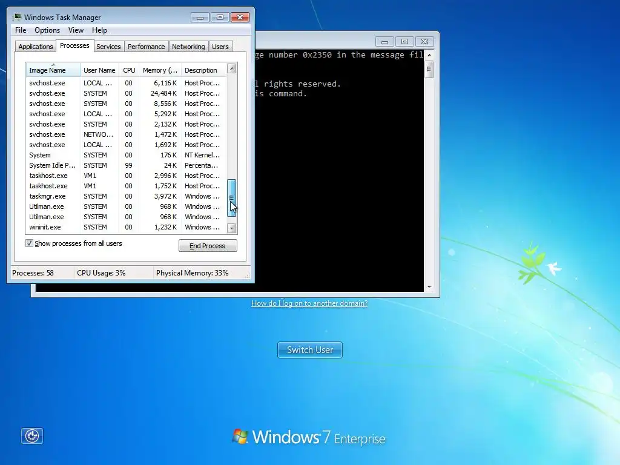Viewport: 620px width, 465px height.
Task: Sort by Image Name column header
Action: tap(53, 70)
